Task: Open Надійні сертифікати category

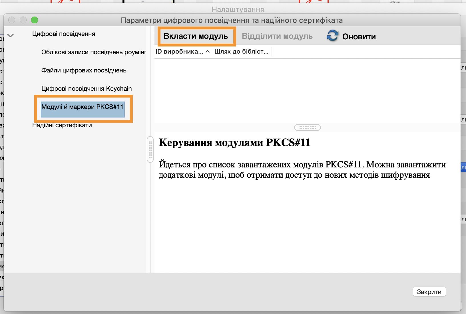Action: tap(62, 125)
